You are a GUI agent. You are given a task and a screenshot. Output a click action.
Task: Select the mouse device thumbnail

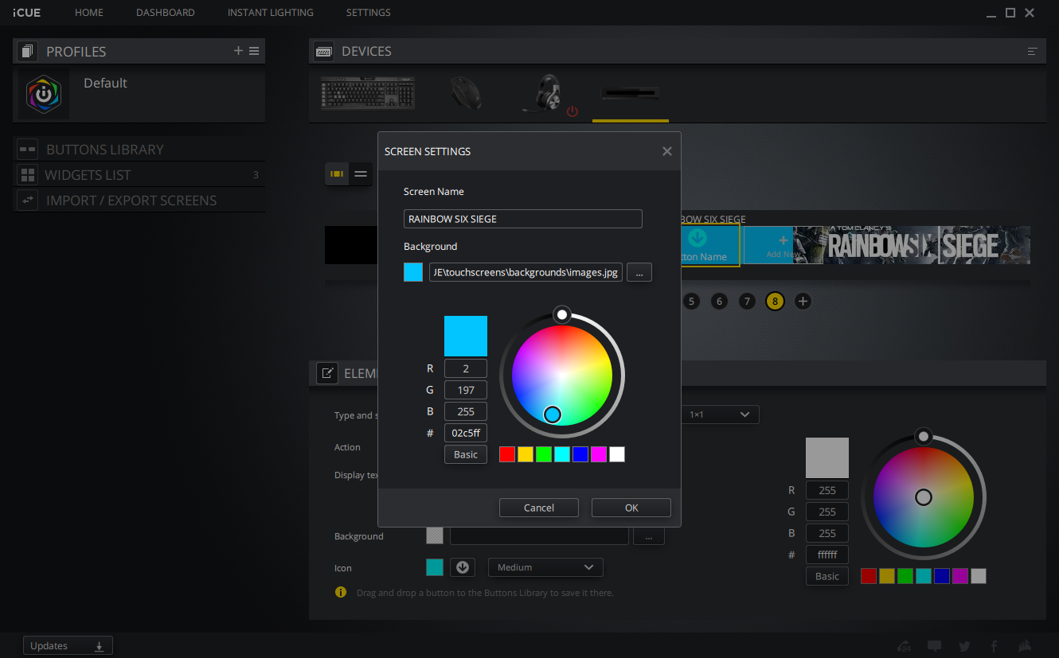[465, 93]
